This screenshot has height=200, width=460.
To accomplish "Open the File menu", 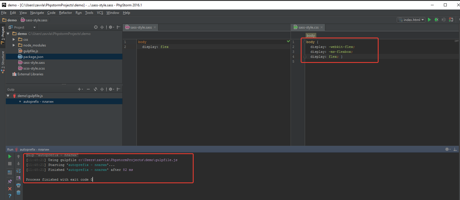I will coord(4,13).
